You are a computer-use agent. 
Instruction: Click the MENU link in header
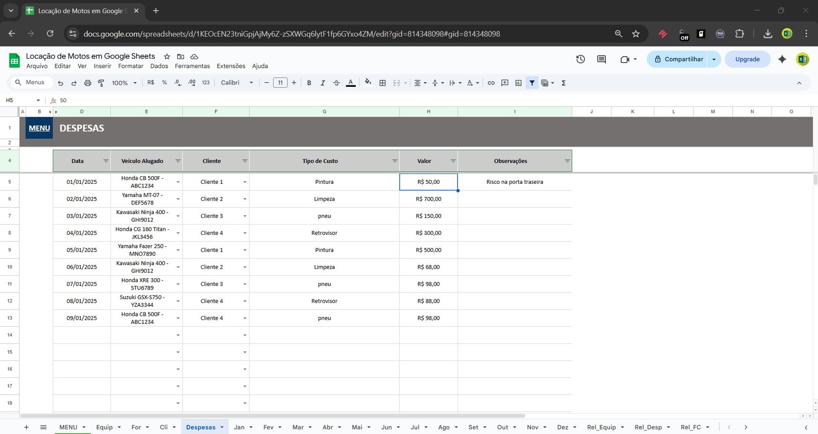pyautogui.click(x=39, y=128)
